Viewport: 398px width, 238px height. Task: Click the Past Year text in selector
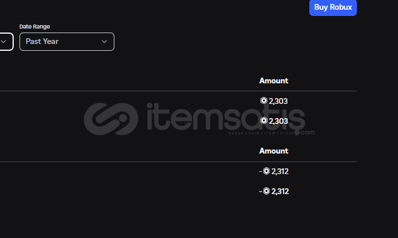click(x=42, y=41)
